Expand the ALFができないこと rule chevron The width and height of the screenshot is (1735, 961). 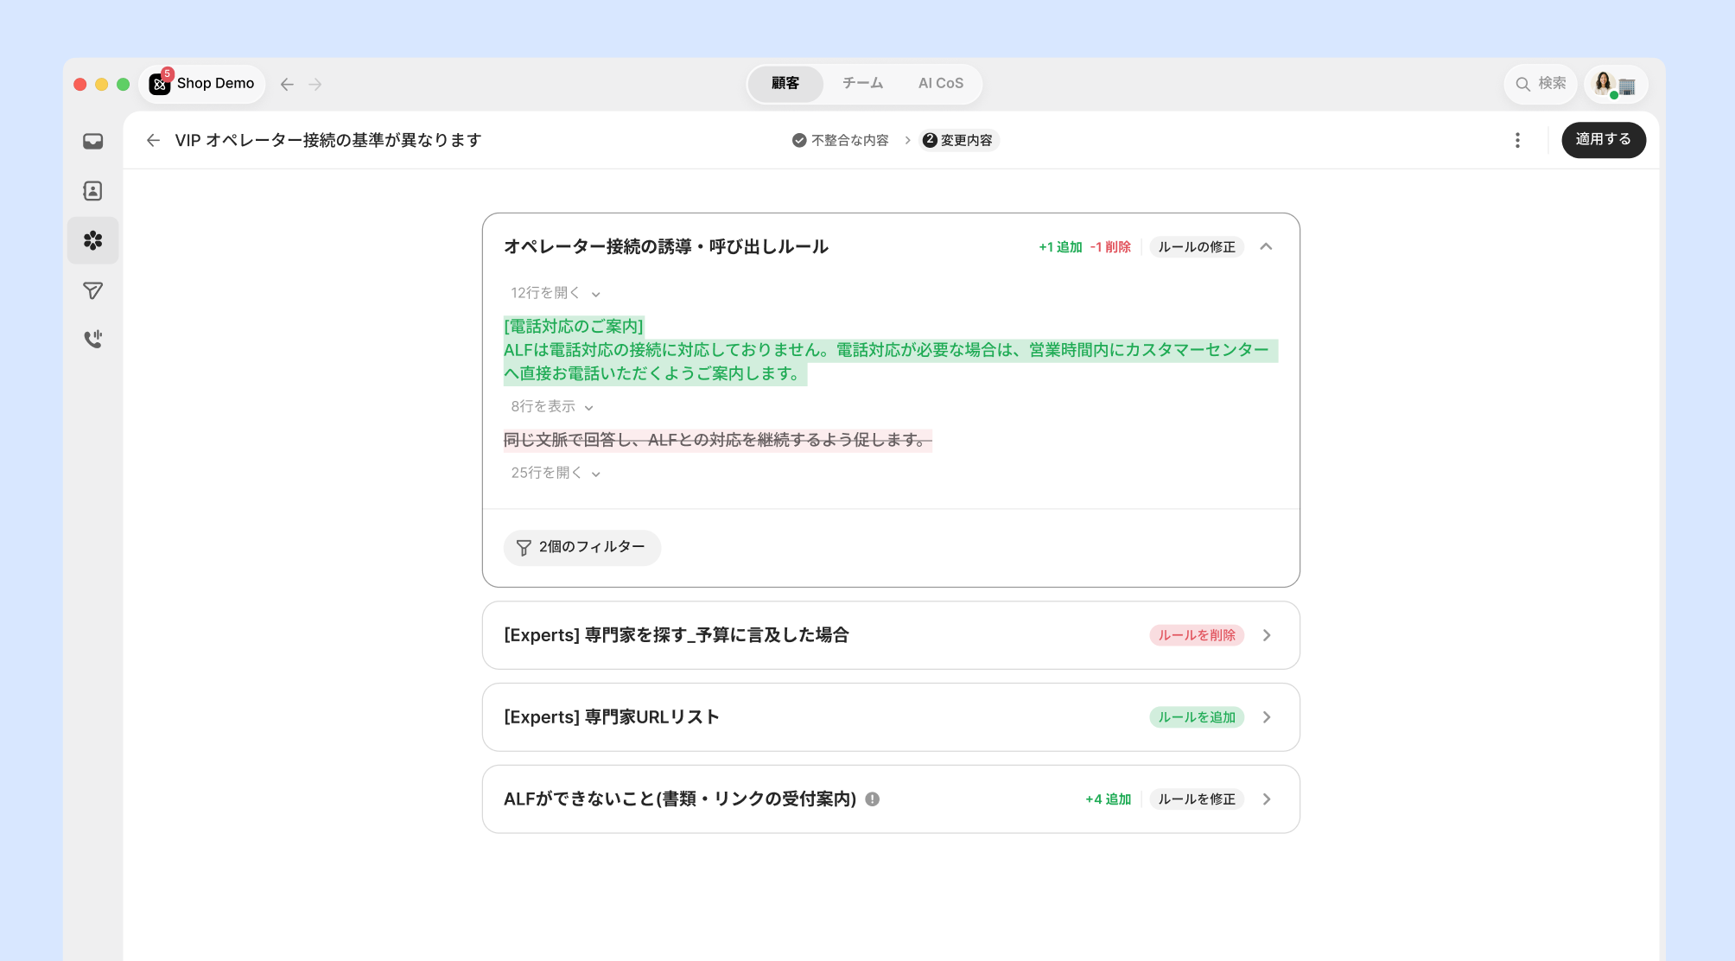click(1267, 799)
